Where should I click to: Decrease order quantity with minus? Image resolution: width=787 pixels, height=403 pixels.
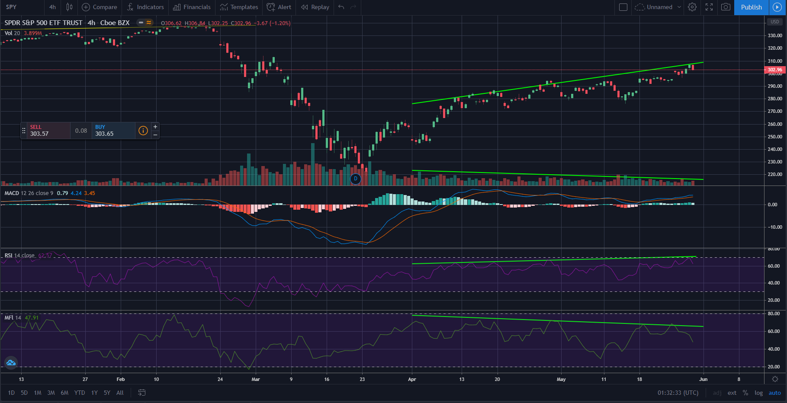coord(155,135)
